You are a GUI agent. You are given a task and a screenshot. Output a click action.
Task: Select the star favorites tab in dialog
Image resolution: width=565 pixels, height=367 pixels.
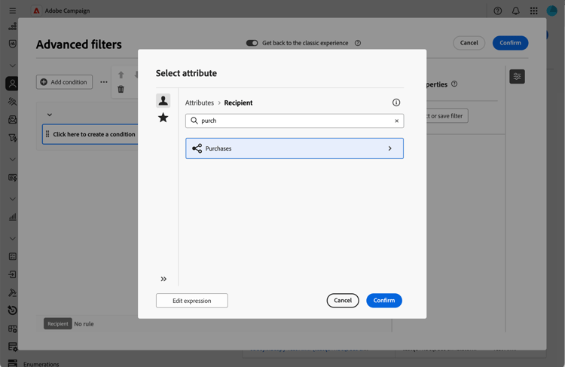pyautogui.click(x=163, y=118)
